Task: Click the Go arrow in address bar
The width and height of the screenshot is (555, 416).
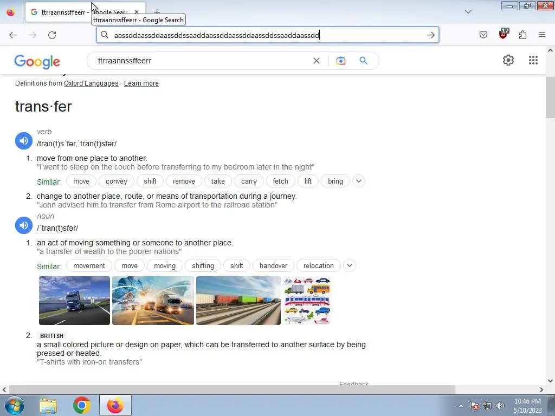Action: [x=430, y=35]
